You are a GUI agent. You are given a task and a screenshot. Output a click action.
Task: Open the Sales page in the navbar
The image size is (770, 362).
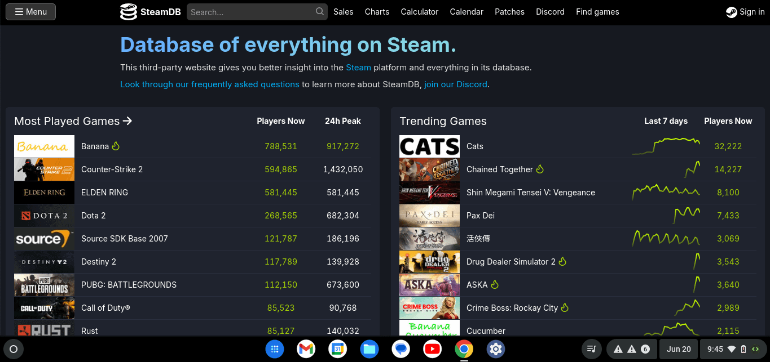(343, 12)
